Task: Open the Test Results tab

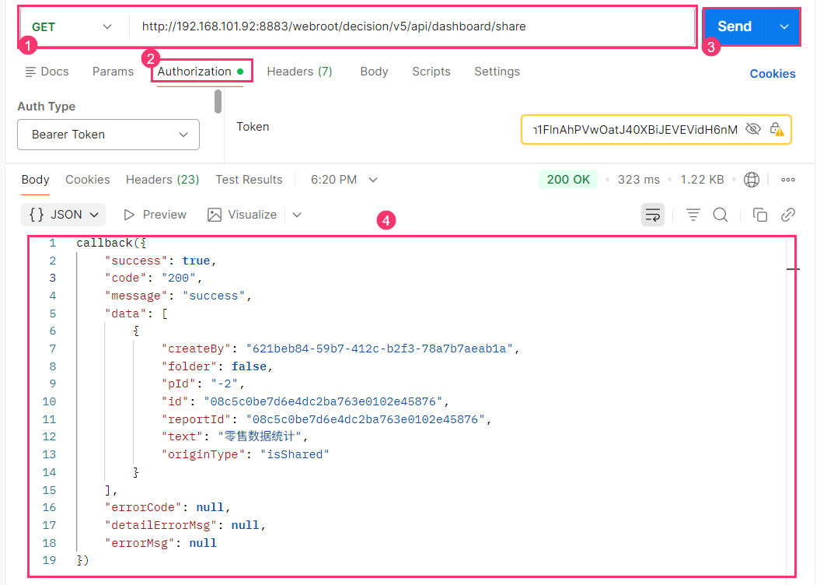Action: pos(249,180)
